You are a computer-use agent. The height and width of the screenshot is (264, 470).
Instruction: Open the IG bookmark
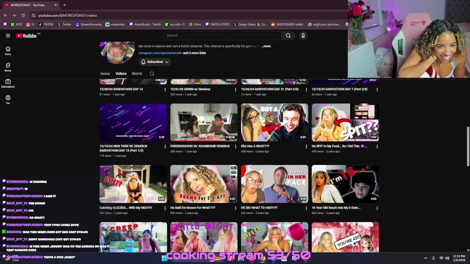tap(30, 25)
